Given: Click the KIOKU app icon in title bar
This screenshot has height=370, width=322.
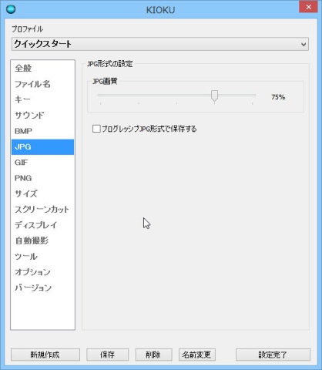Looking at the screenshot, I should pyautogui.click(x=11, y=9).
